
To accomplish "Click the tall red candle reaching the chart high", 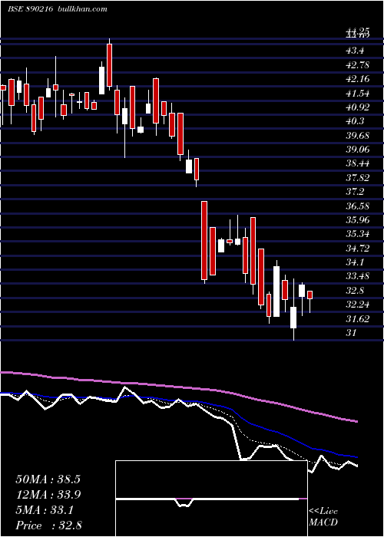I will 109,65.
